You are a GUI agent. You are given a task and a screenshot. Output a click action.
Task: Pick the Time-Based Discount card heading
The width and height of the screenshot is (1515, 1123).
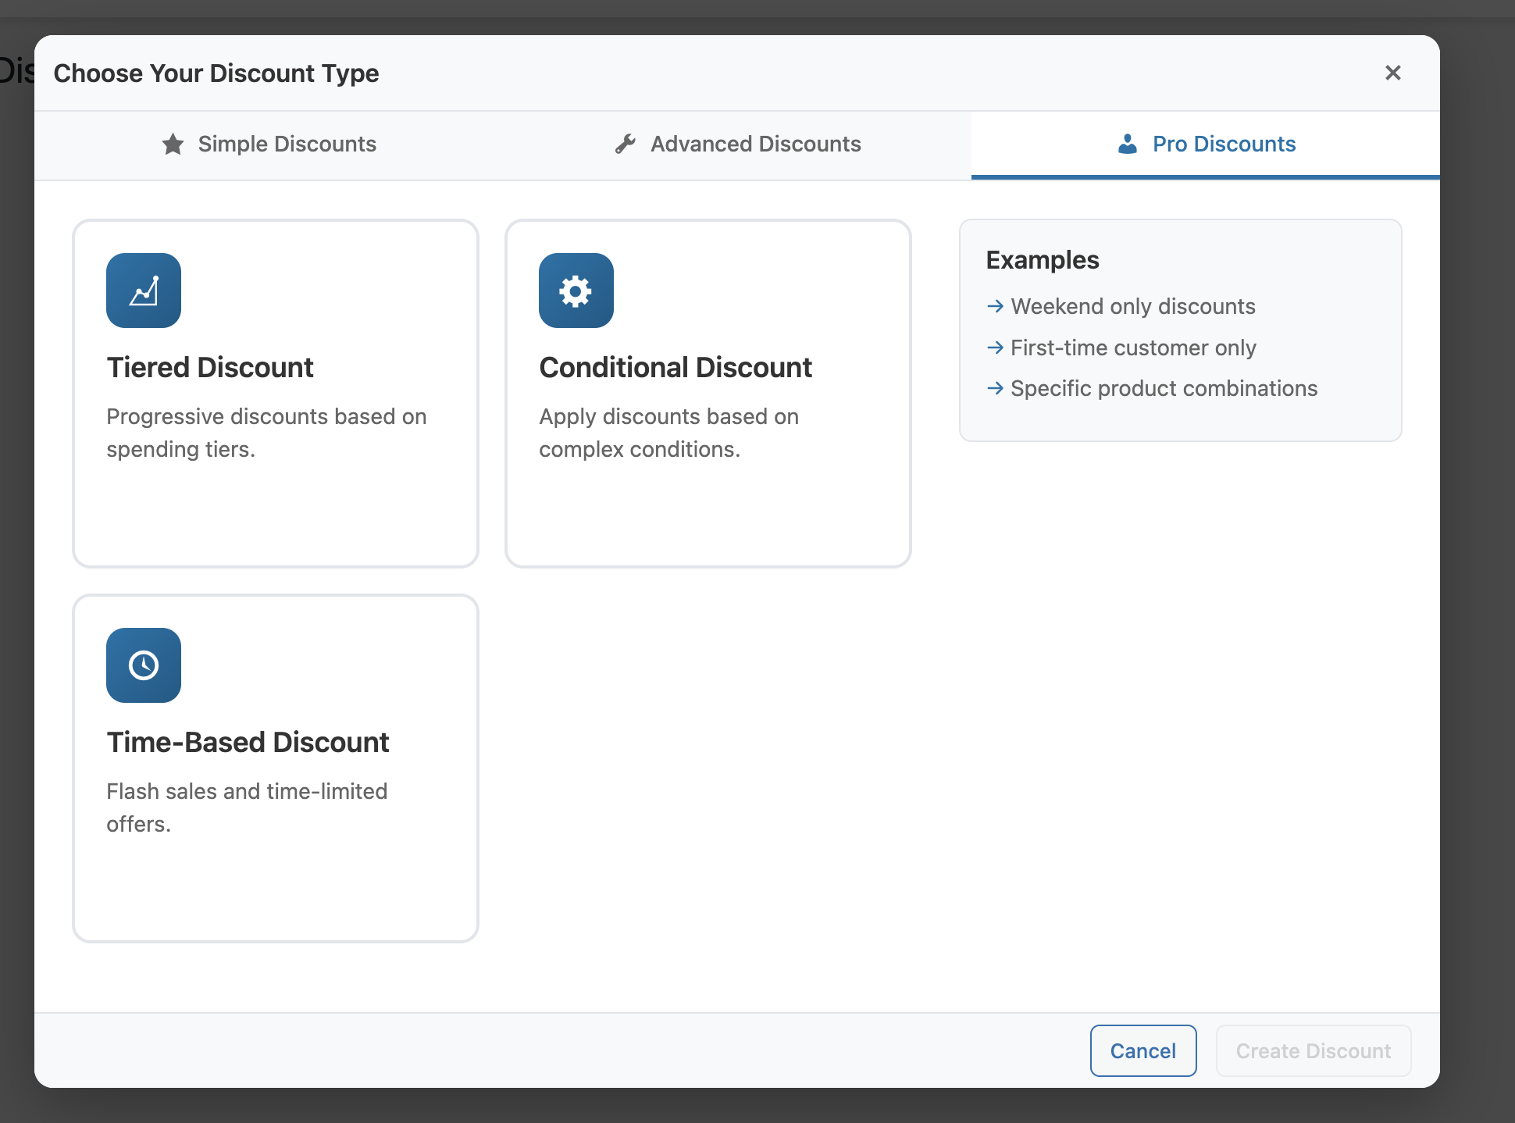248,743
